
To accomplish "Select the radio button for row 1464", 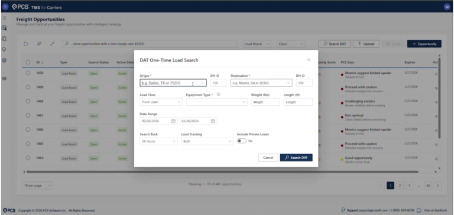I will [28, 158].
